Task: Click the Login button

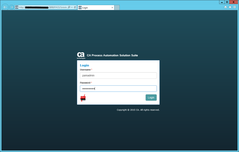Action: [151, 98]
